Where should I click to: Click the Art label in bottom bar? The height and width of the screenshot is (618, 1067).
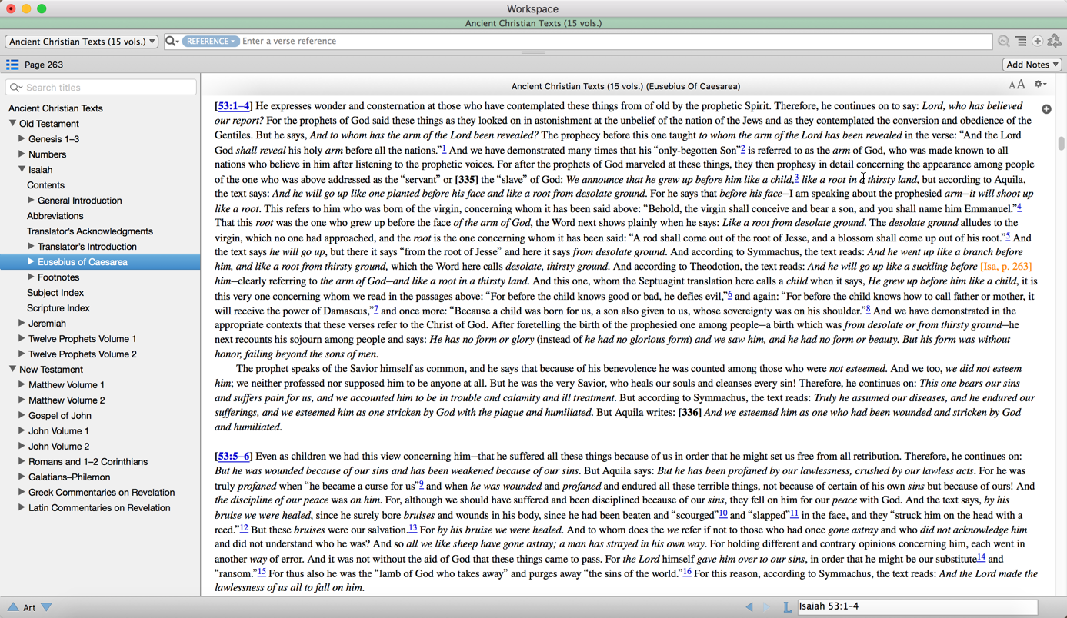(29, 607)
